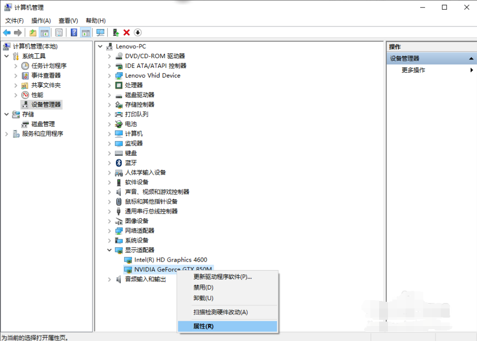This screenshot has width=477, height=341.
Task: Select 共享文件夹 in system tools
Action: [46, 85]
